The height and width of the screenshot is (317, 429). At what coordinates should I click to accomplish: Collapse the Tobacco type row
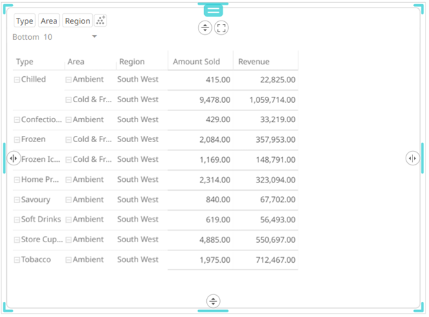pyautogui.click(x=17, y=260)
